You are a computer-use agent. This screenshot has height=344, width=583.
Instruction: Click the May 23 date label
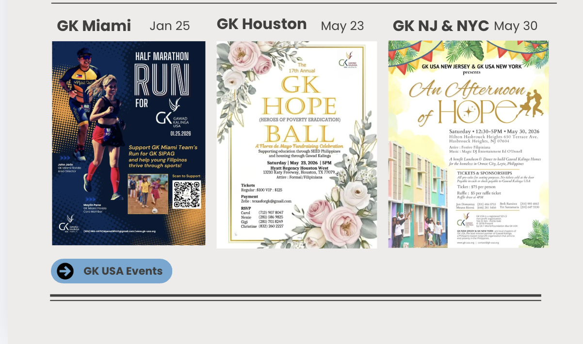pos(342,26)
